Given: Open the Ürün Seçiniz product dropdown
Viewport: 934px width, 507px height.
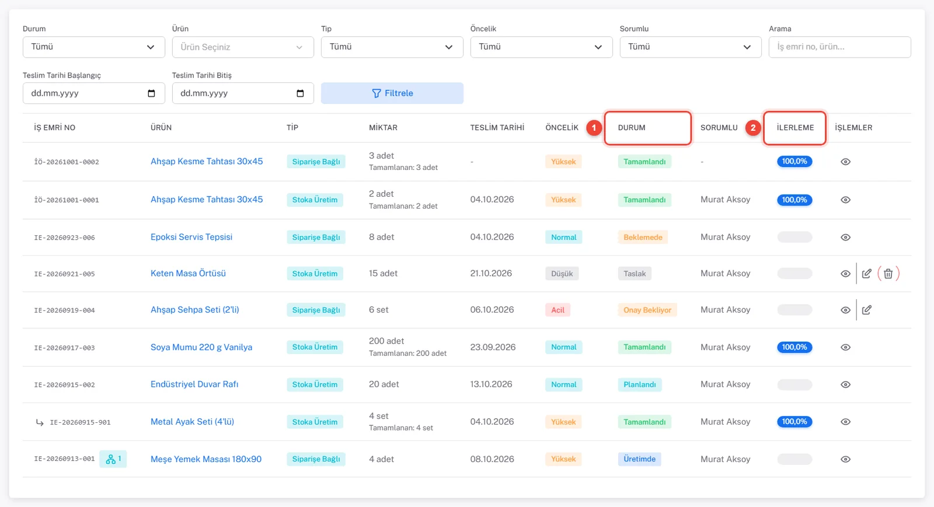Looking at the screenshot, I should click(x=243, y=47).
